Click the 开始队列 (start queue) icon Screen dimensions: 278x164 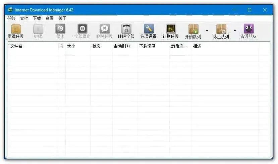click(x=193, y=29)
